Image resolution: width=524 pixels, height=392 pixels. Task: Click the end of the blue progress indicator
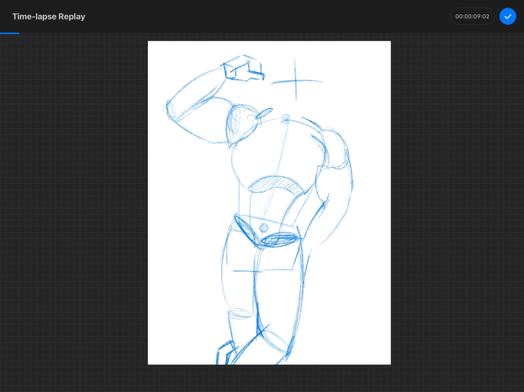(x=19, y=33)
